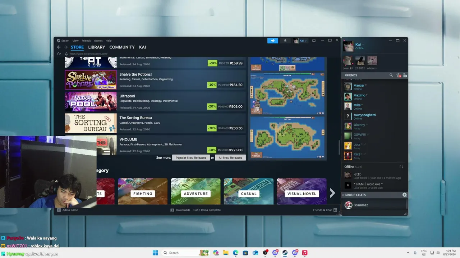Viewport: 460px width, 258px height.
Task: Click the Popular New Releases button
Action: click(x=191, y=158)
